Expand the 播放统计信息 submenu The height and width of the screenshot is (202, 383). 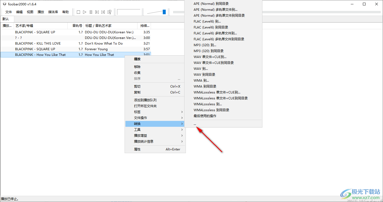point(155,142)
